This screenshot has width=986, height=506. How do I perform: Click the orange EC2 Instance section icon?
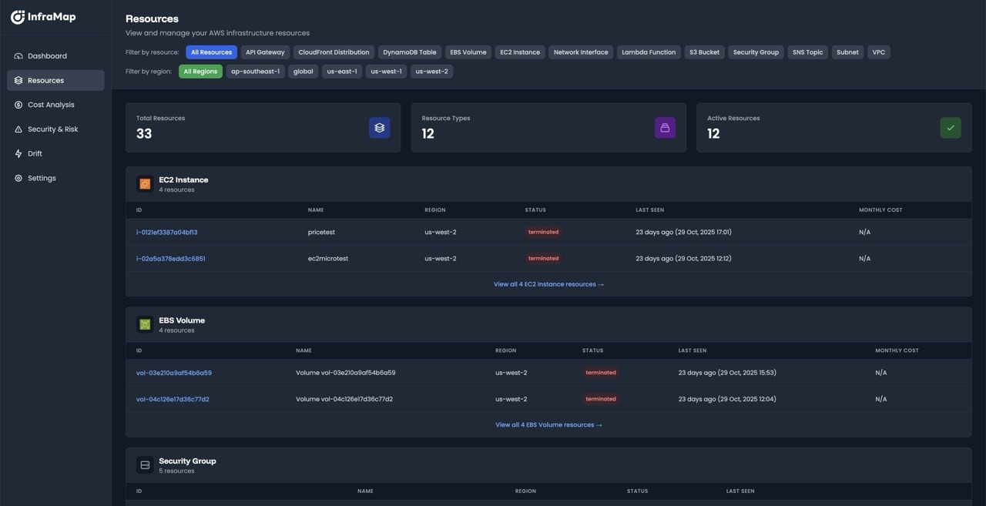coord(145,184)
